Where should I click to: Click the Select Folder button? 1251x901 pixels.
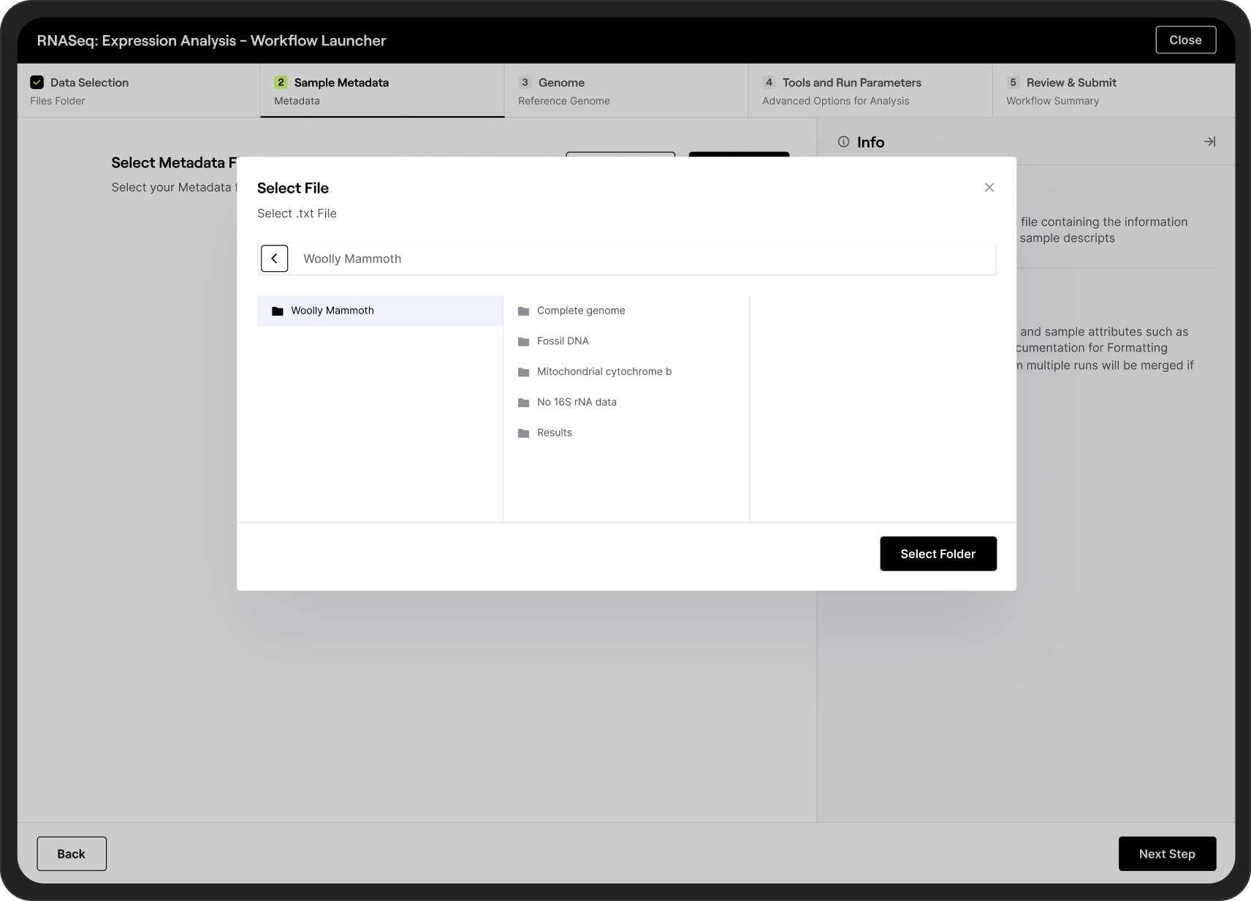point(938,553)
